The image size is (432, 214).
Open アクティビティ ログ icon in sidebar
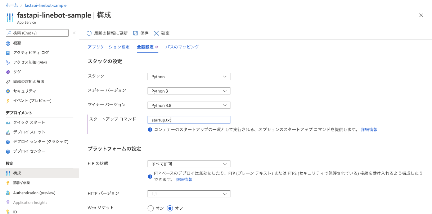[8, 53]
